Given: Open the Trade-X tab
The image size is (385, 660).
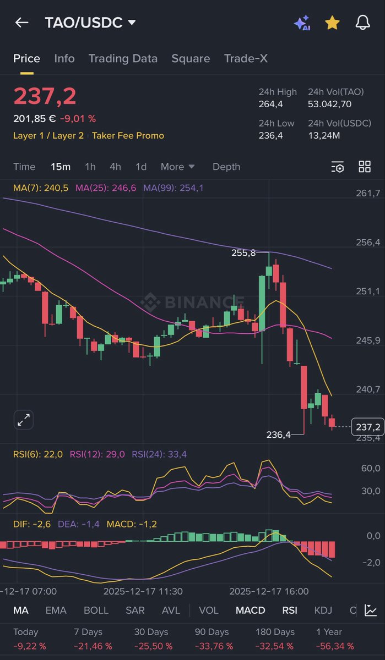Looking at the screenshot, I should [x=246, y=58].
